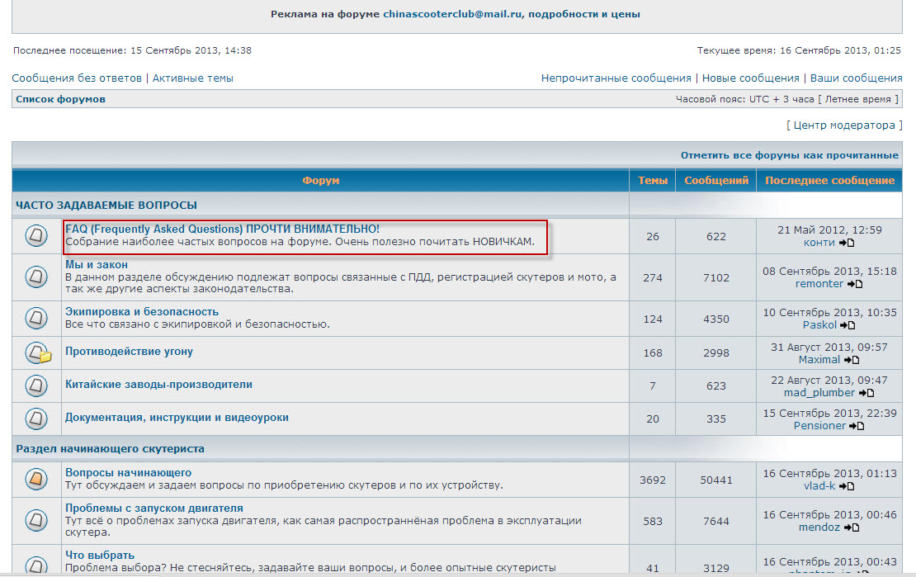Image resolution: width=916 pixels, height=577 pixels.
Task: Go to last post icon next to Pensioner
Action: (857, 426)
